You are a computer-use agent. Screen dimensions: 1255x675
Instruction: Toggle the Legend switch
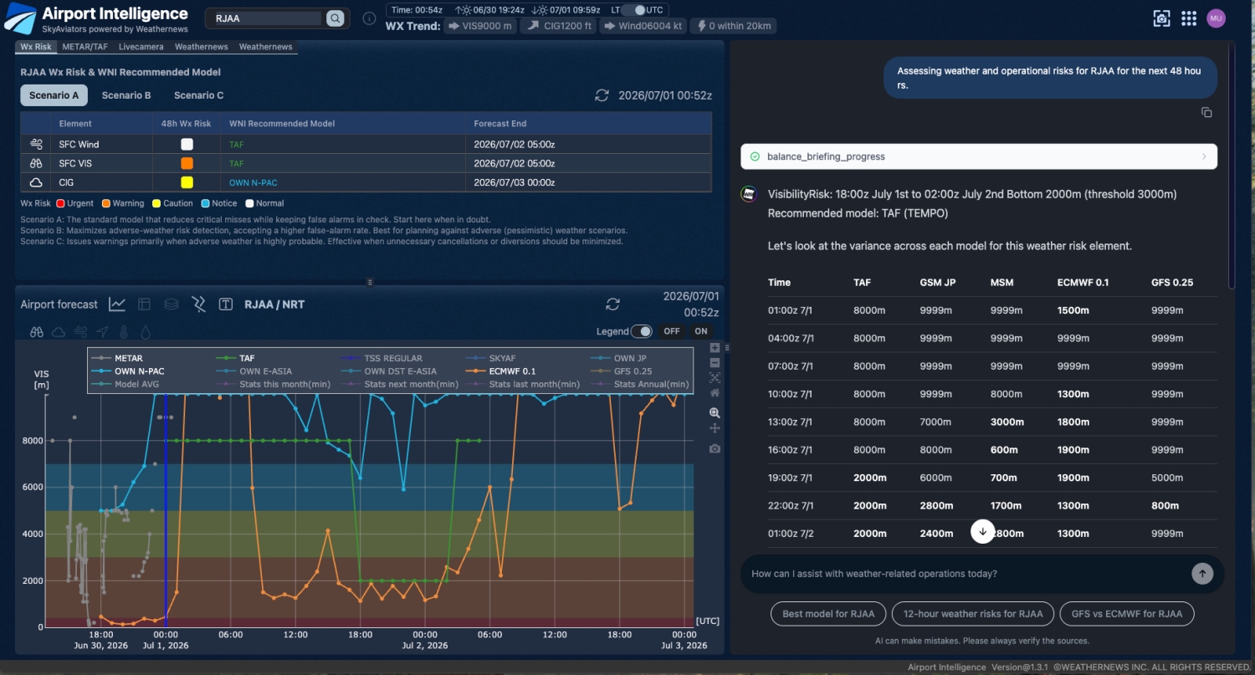click(642, 331)
